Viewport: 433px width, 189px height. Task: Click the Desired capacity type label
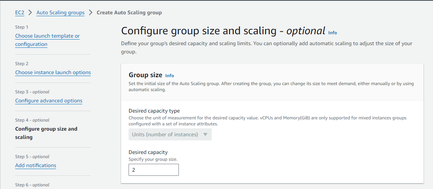[154, 111]
